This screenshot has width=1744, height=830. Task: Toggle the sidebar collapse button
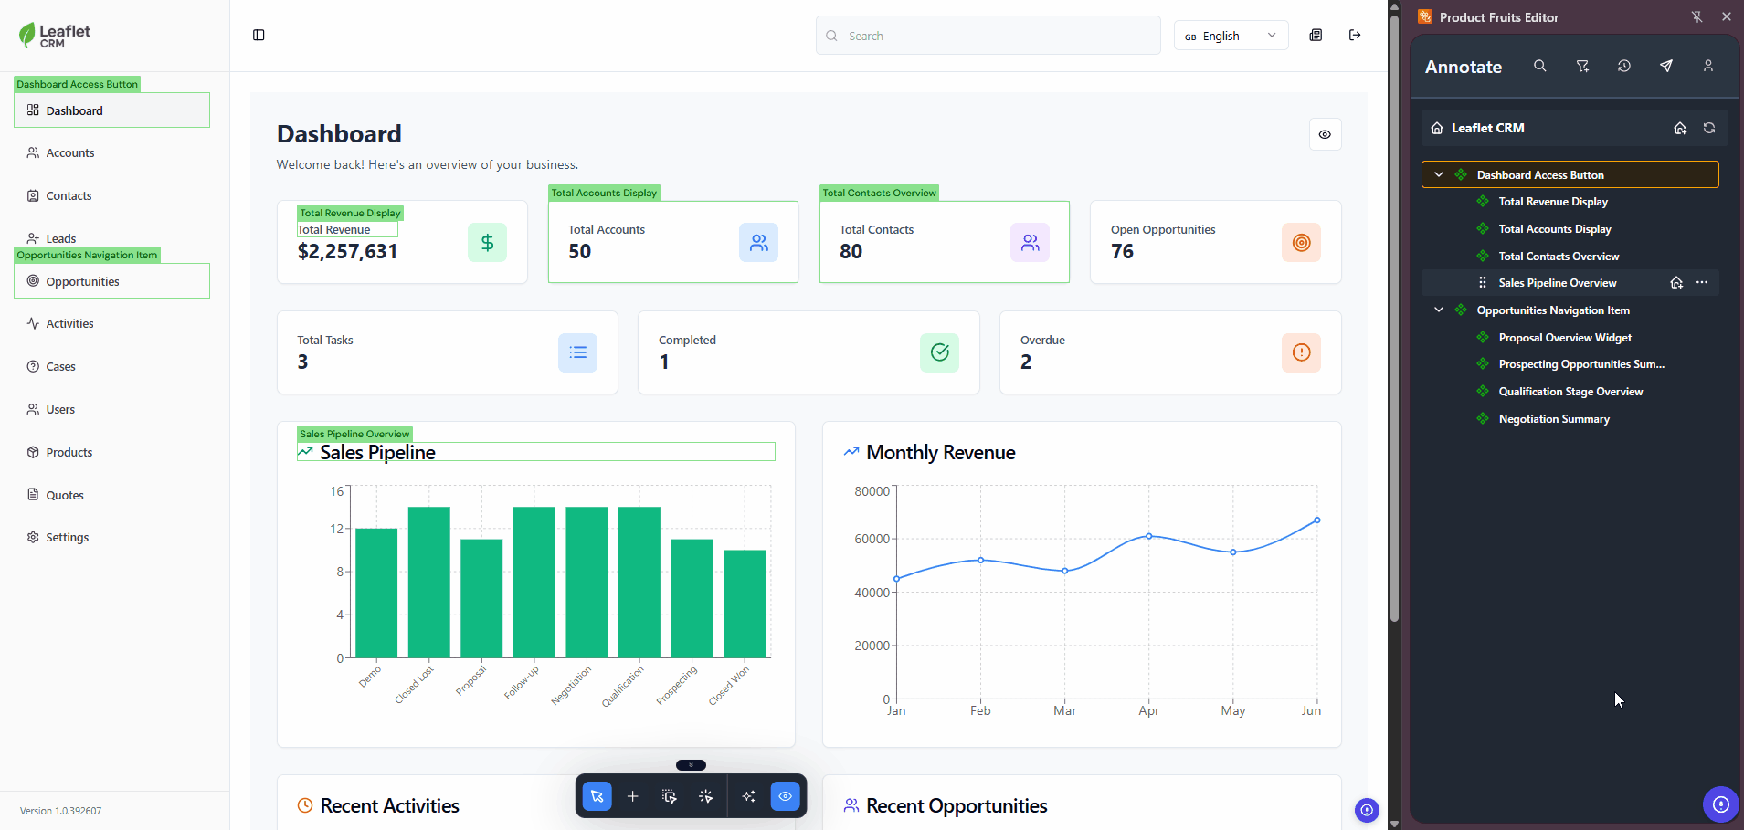click(259, 35)
